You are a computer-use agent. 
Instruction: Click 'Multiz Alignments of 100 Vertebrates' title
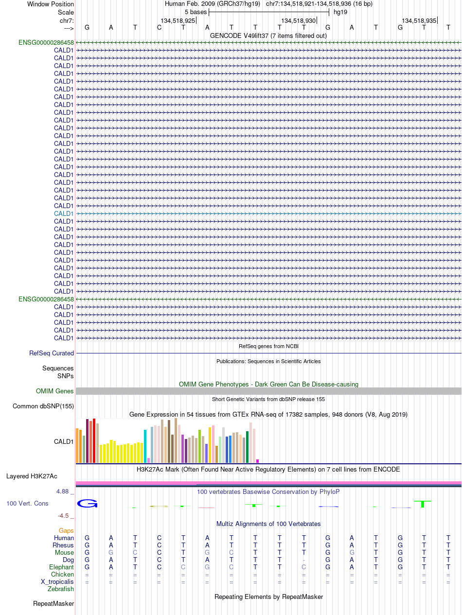[x=268, y=524]
